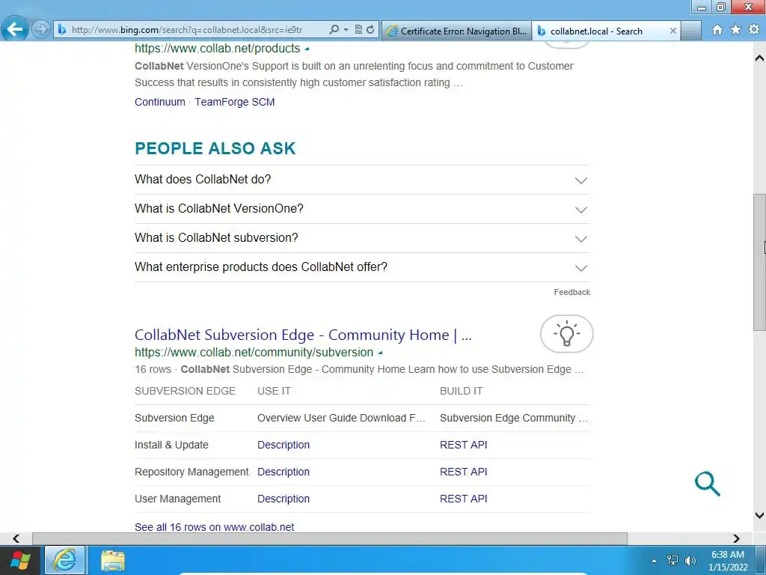Click the "USE IT" column header
This screenshot has width=766, height=575.
point(274,391)
